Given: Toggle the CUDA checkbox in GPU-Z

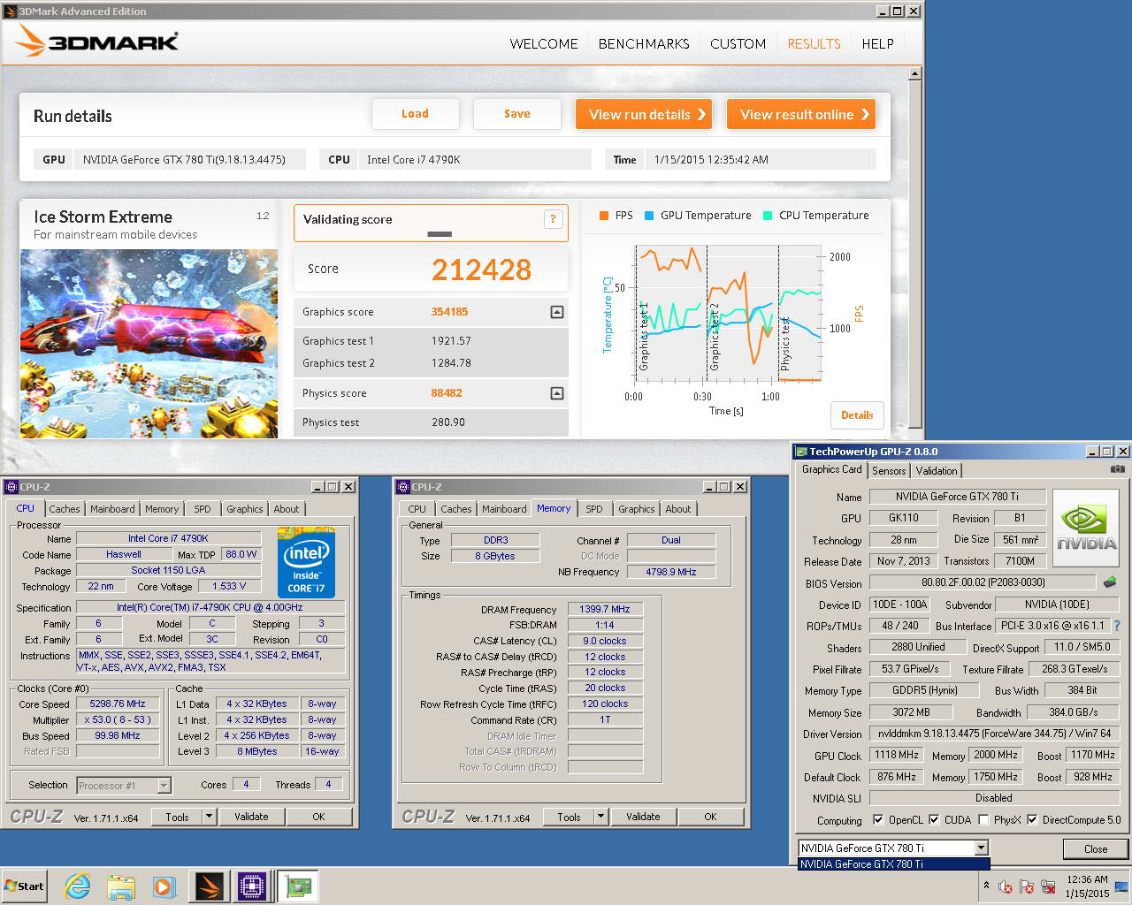Looking at the screenshot, I should tap(934, 819).
